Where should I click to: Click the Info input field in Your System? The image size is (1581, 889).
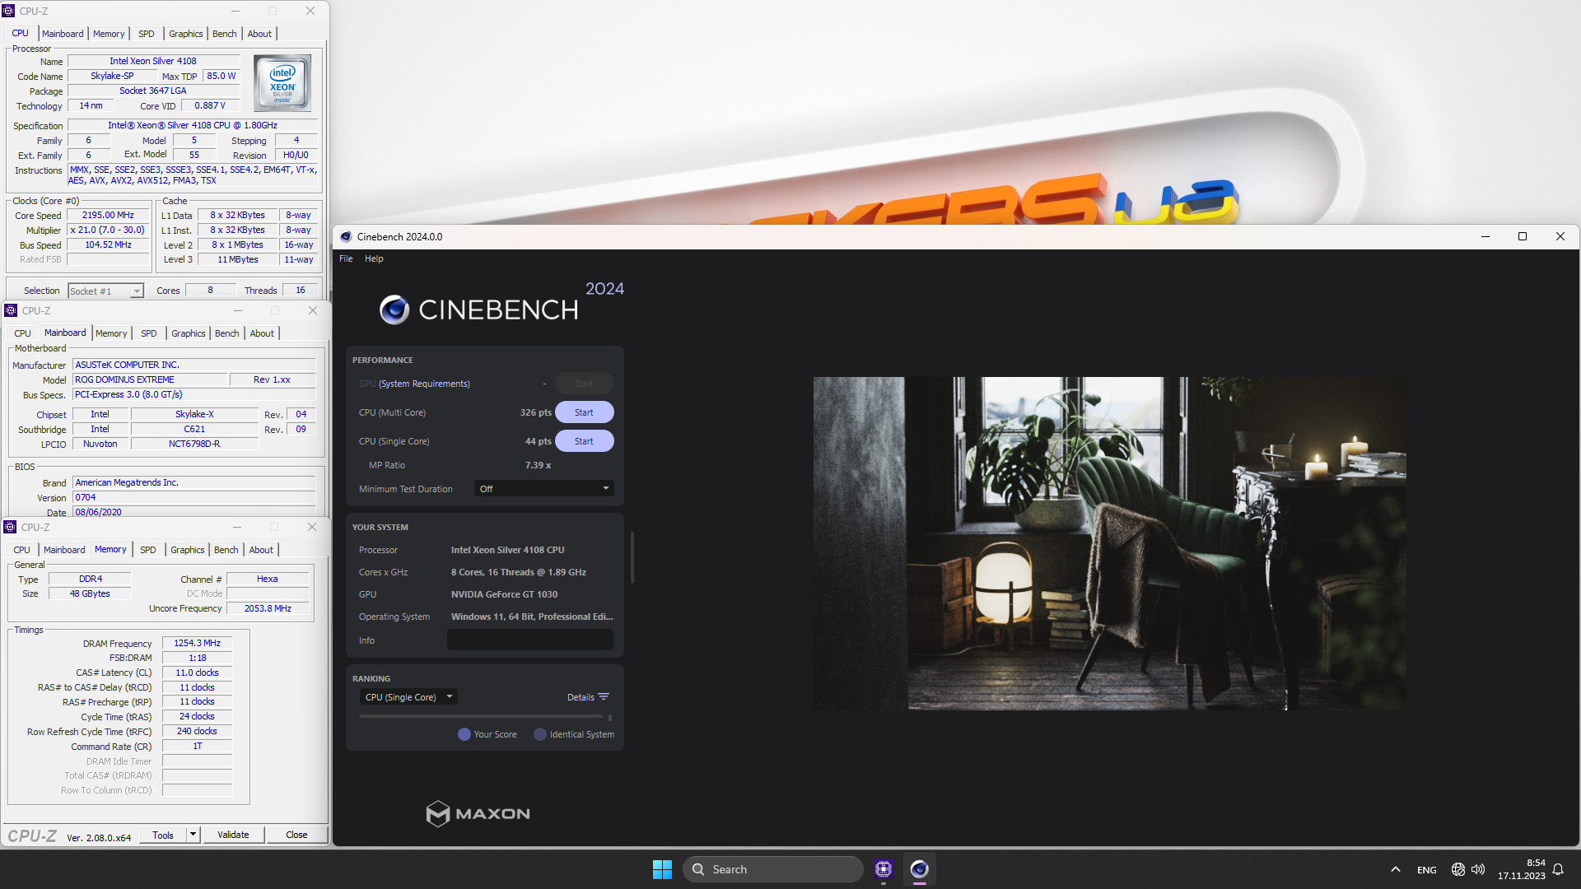coord(530,640)
